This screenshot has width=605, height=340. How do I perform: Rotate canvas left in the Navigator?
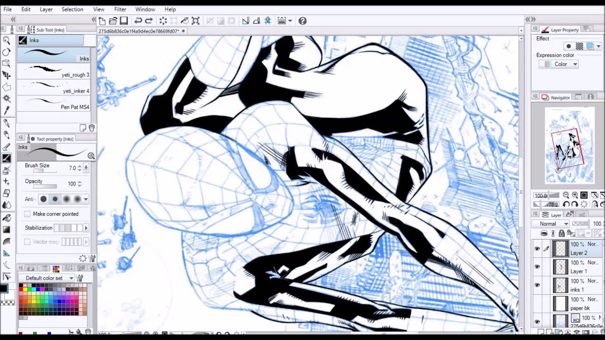click(566, 204)
